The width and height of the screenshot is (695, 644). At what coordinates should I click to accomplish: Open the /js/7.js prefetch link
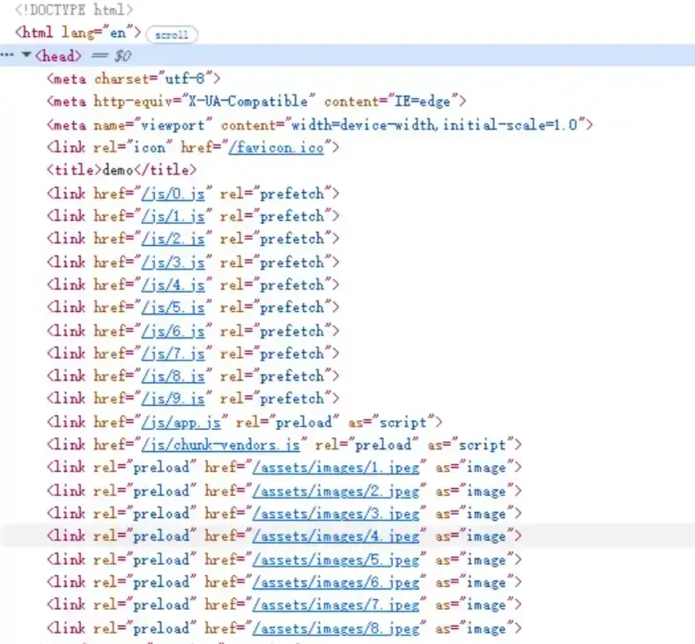click(x=173, y=353)
